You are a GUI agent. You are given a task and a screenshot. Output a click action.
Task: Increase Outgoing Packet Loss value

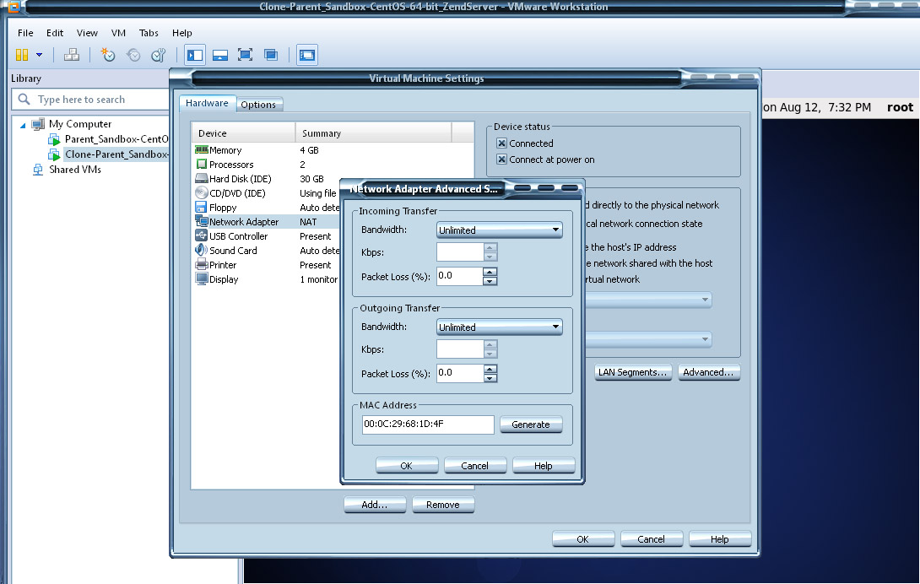point(490,369)
